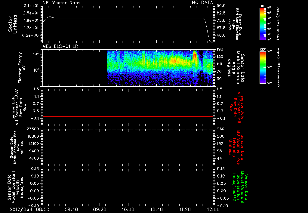Click the 9400 tick on scanner position axis
Image resolution: width=308 pixels, height=213 pixels.
click(x=34, y=151)
